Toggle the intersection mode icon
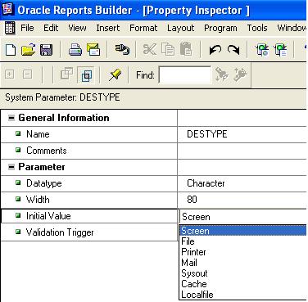Image resolution: width=308 pixels, height=302 pixels. pyautogui.click(x=86, y=74)
